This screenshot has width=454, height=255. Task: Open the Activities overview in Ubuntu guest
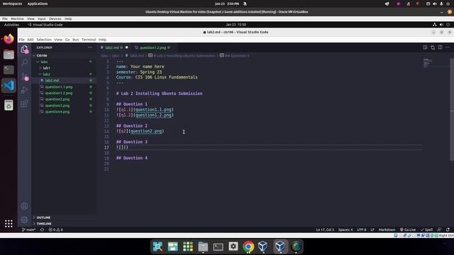[11, 25]
